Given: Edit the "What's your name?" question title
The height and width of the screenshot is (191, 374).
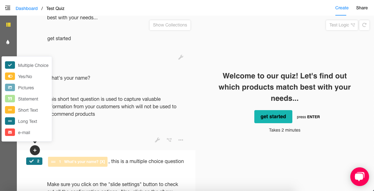Looking at the screenshot, I should click(x=71, y=78).
